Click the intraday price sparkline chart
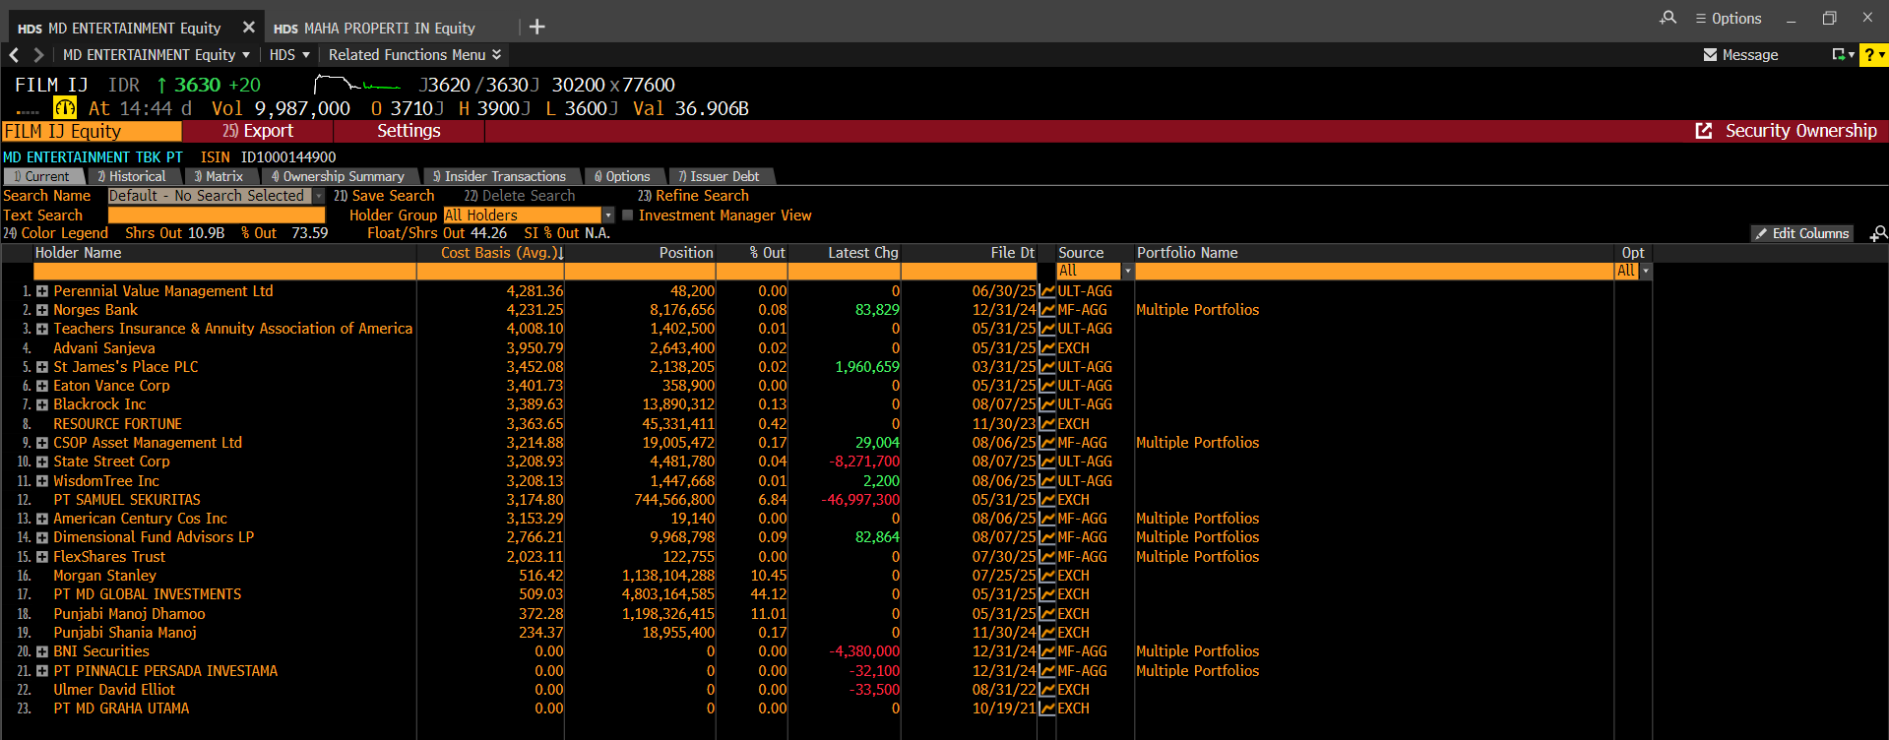 tap(357, 85)
